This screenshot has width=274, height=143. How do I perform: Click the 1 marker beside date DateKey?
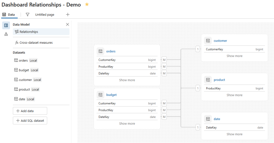(x=198, y=127)
